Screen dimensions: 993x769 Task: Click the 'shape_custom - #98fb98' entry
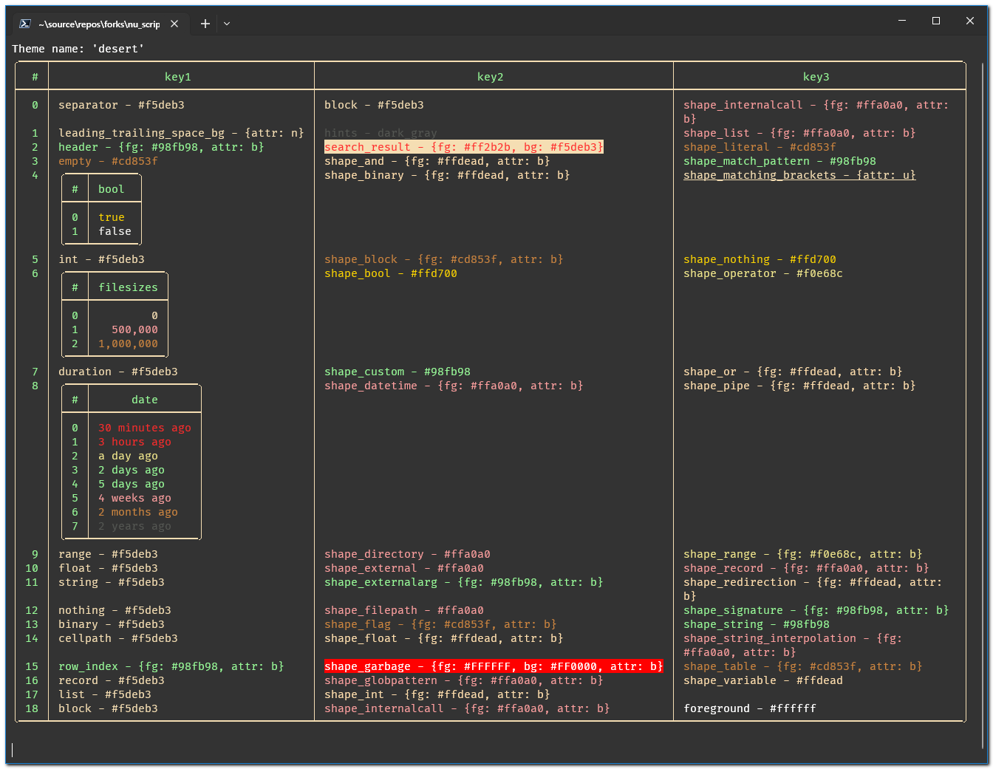397,372
